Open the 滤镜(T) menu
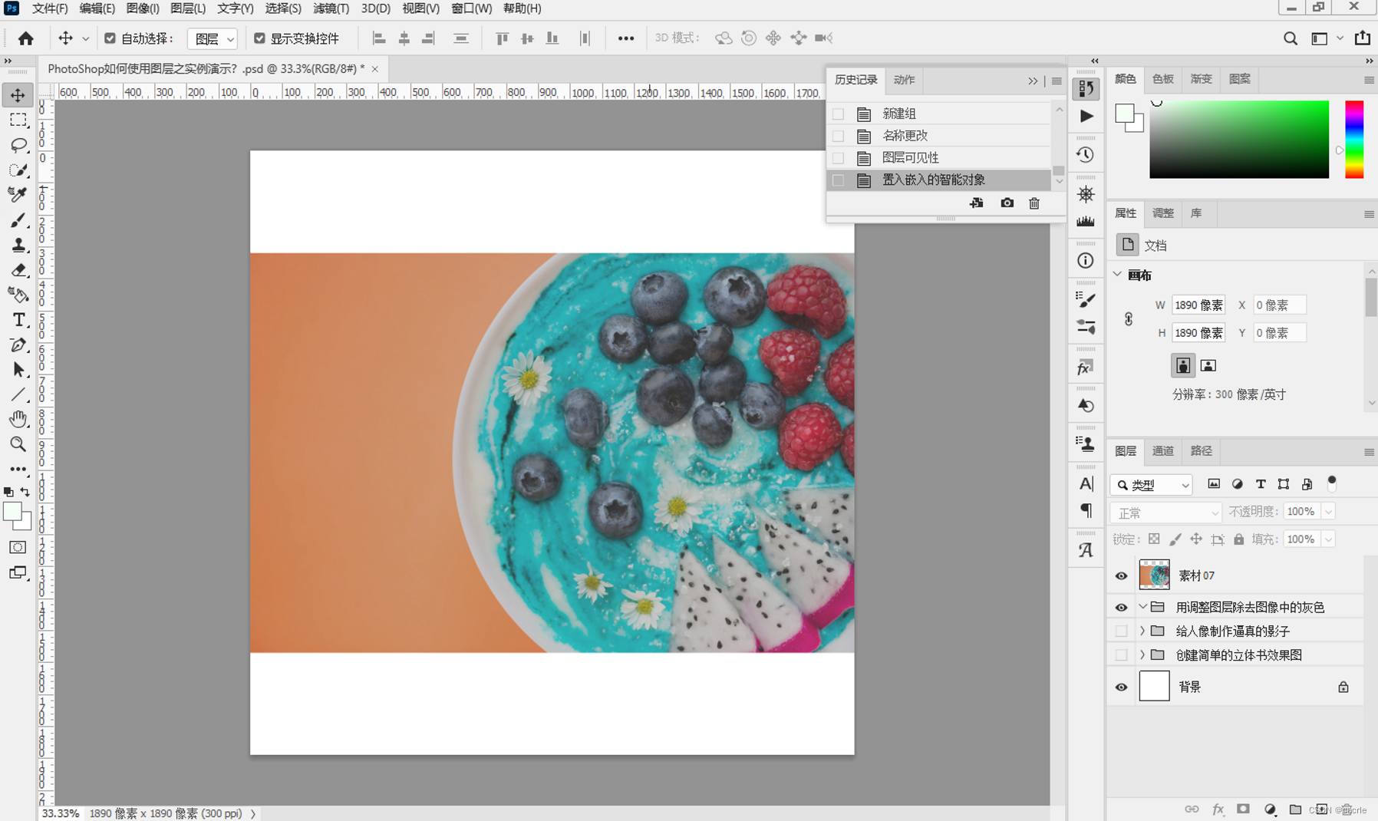 coord(331,8)
